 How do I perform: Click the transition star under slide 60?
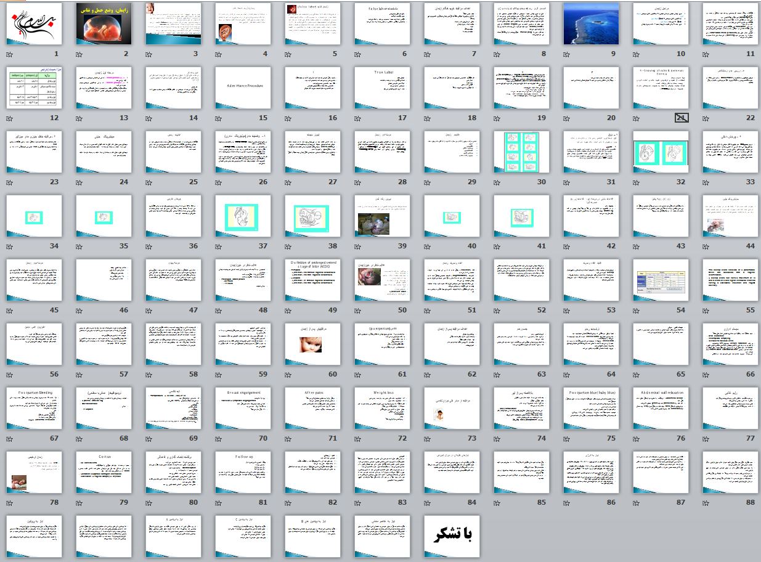[289, 375]
